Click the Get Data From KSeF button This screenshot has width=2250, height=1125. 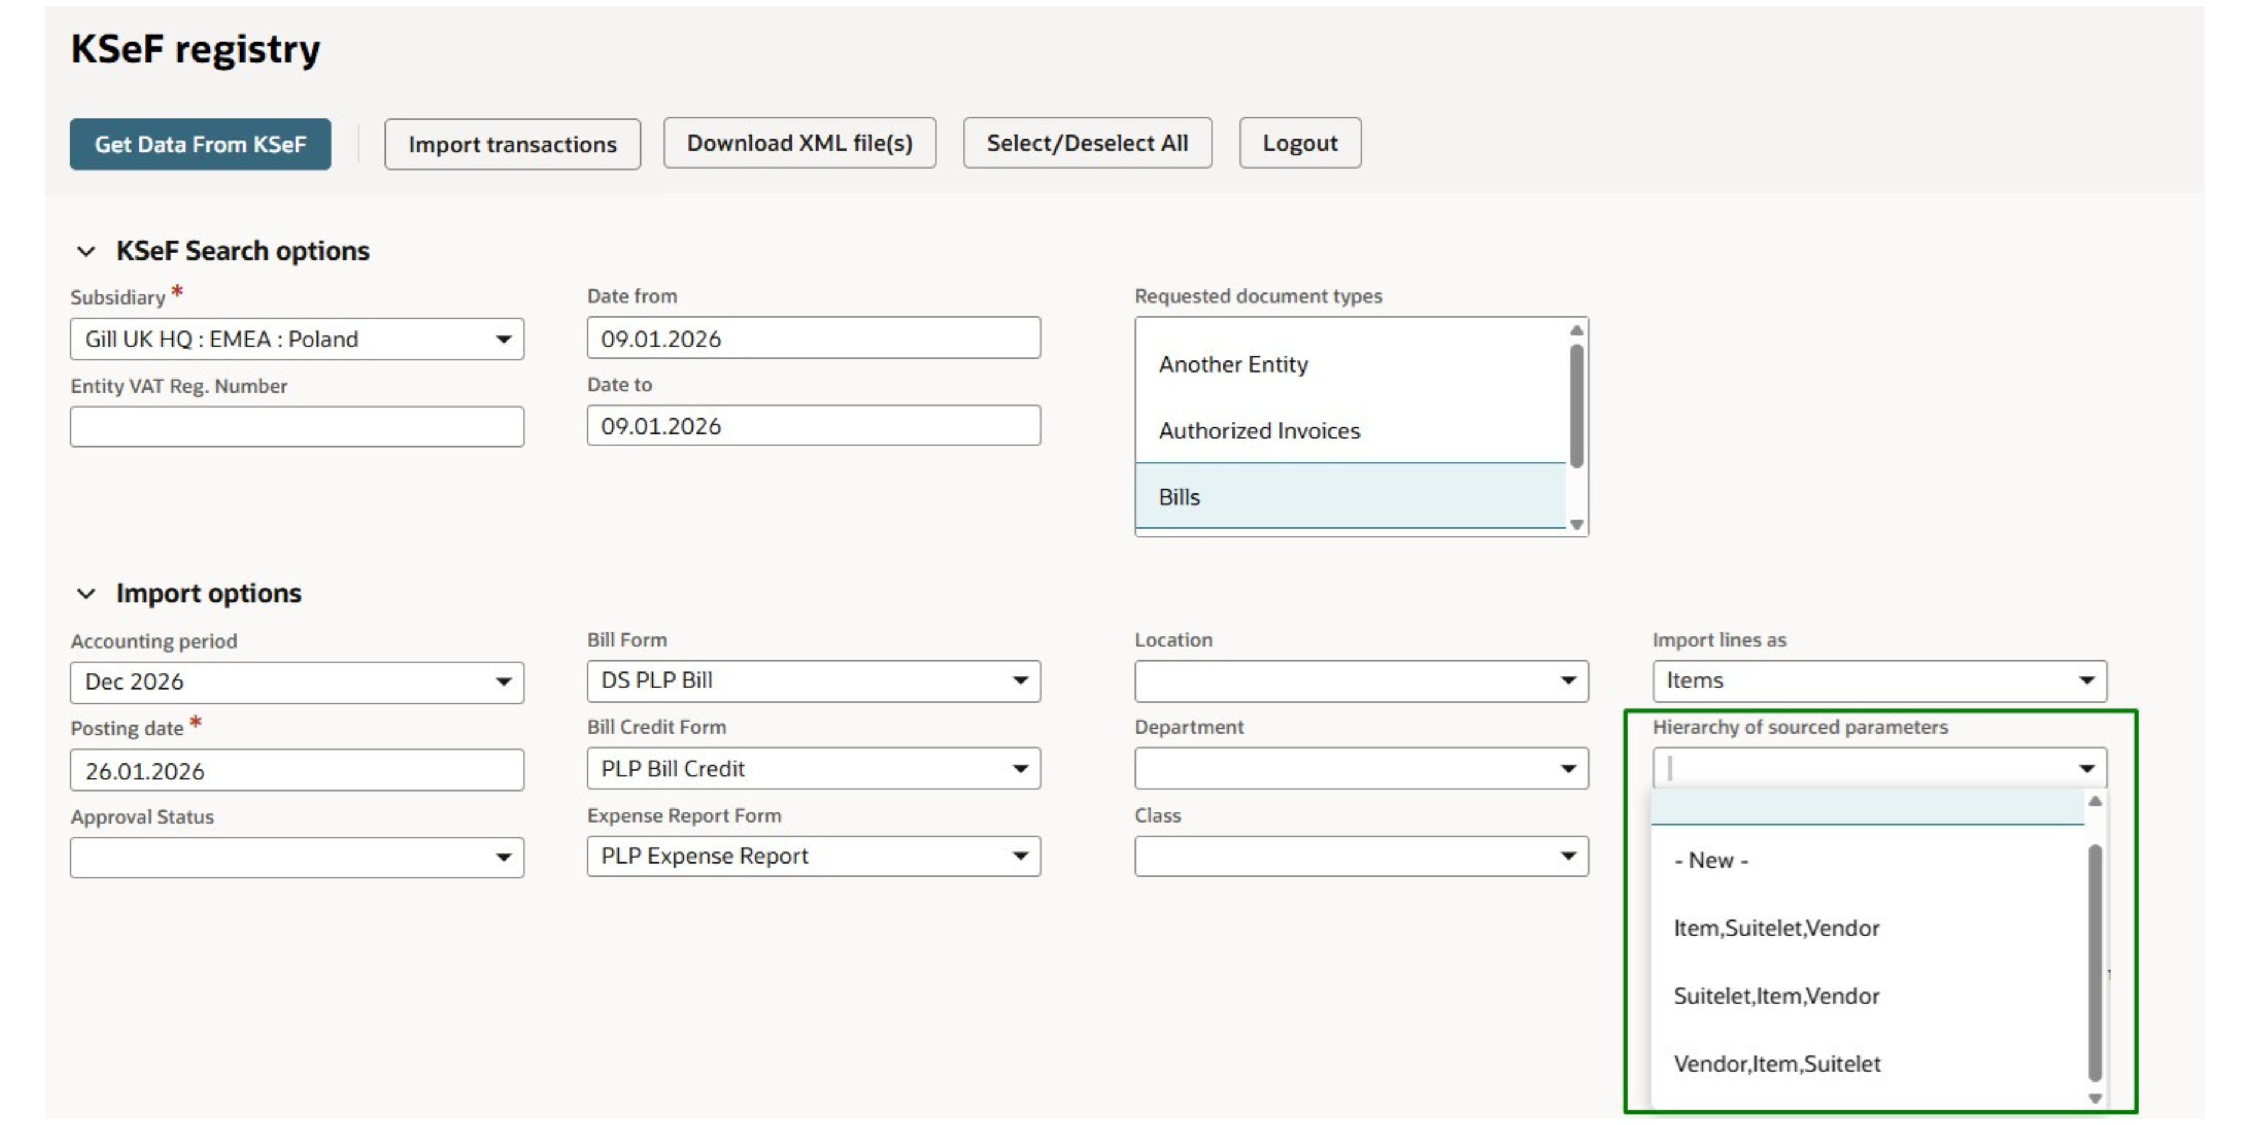[200, 143]
